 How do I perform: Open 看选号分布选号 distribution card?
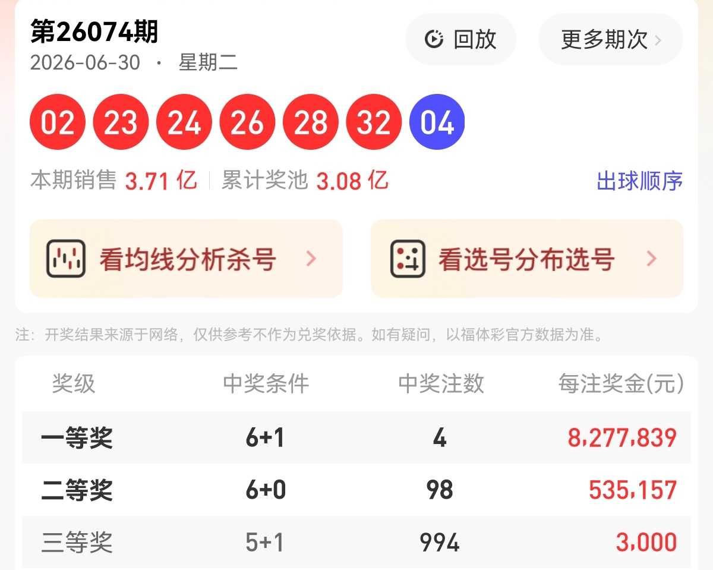pos(527,259)
